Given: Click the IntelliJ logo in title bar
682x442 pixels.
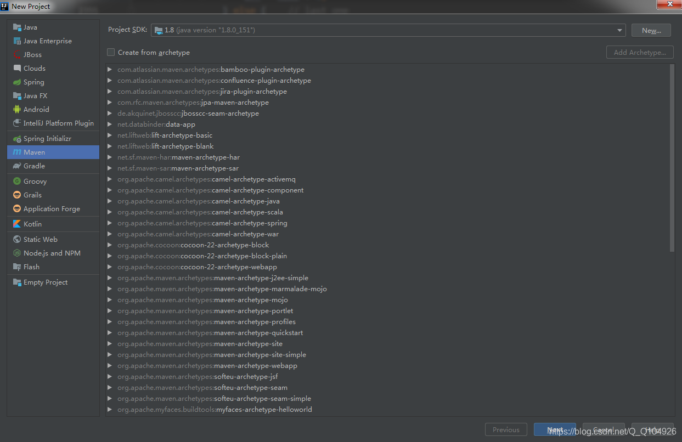Looking at the screenshot, I should click(4, 7).
